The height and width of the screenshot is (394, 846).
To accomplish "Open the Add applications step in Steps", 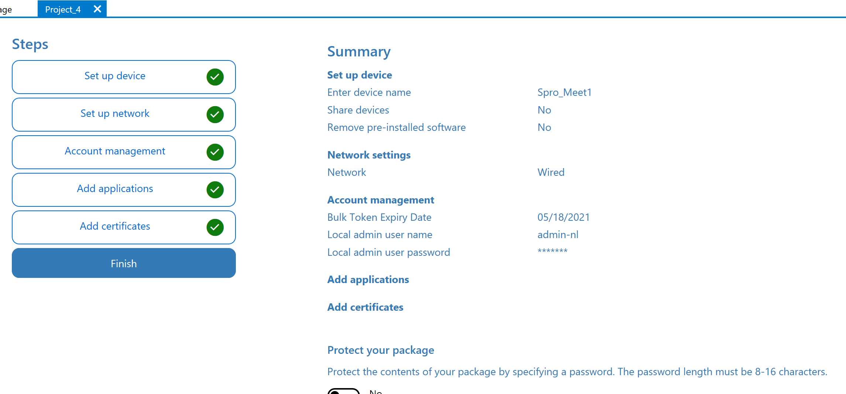I will (115, 189).
